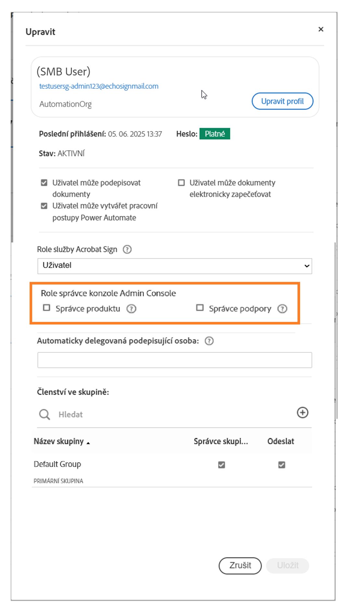Enable Uživatel může dokumenty elektronicky zapečeťovat

[181, 183]
